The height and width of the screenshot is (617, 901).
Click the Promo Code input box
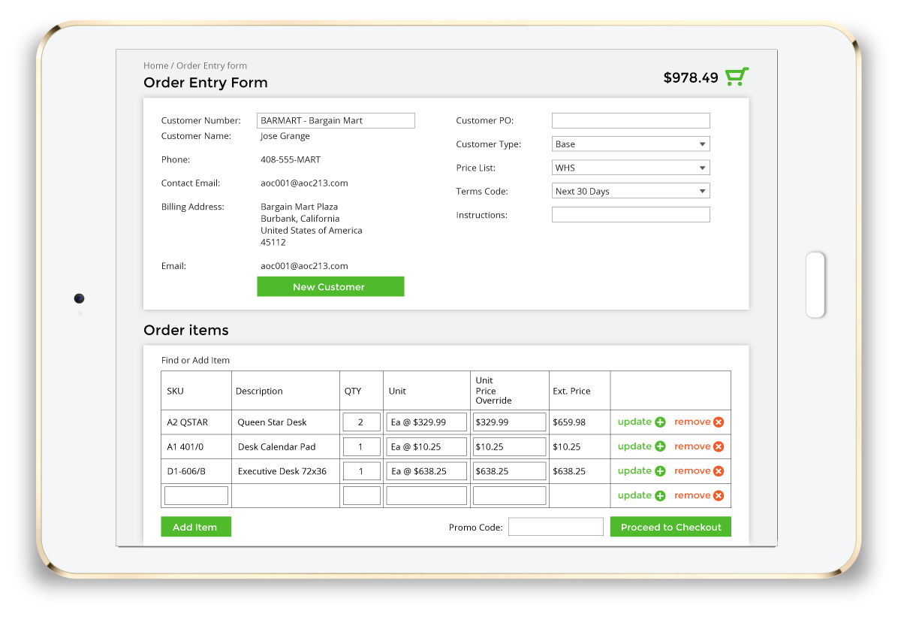(556, 527)
